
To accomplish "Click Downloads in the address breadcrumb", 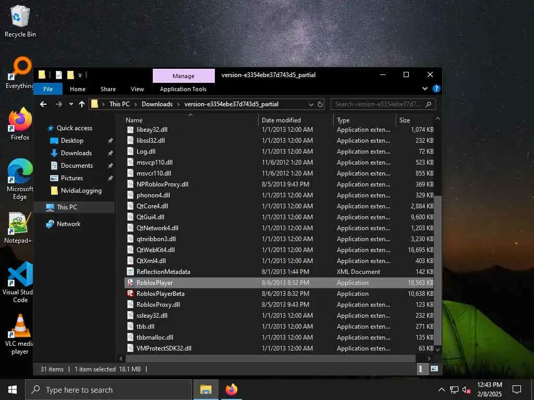I will (x=157, y=104).
